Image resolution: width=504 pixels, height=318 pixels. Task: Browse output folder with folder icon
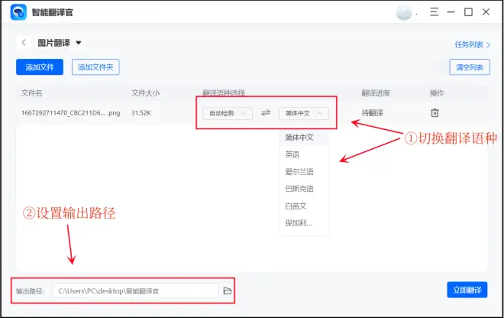[x=227, y=290]
